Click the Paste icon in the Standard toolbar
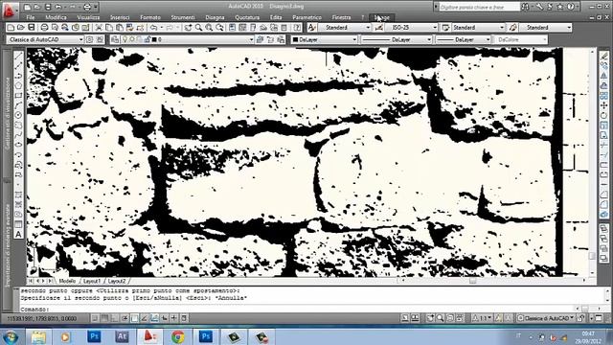This screenshot has width=613, height=345. [x=119, y=28]
